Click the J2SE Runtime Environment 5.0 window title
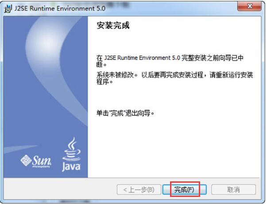The width and height of the screenshot is (267, 204). coord(60,8)
